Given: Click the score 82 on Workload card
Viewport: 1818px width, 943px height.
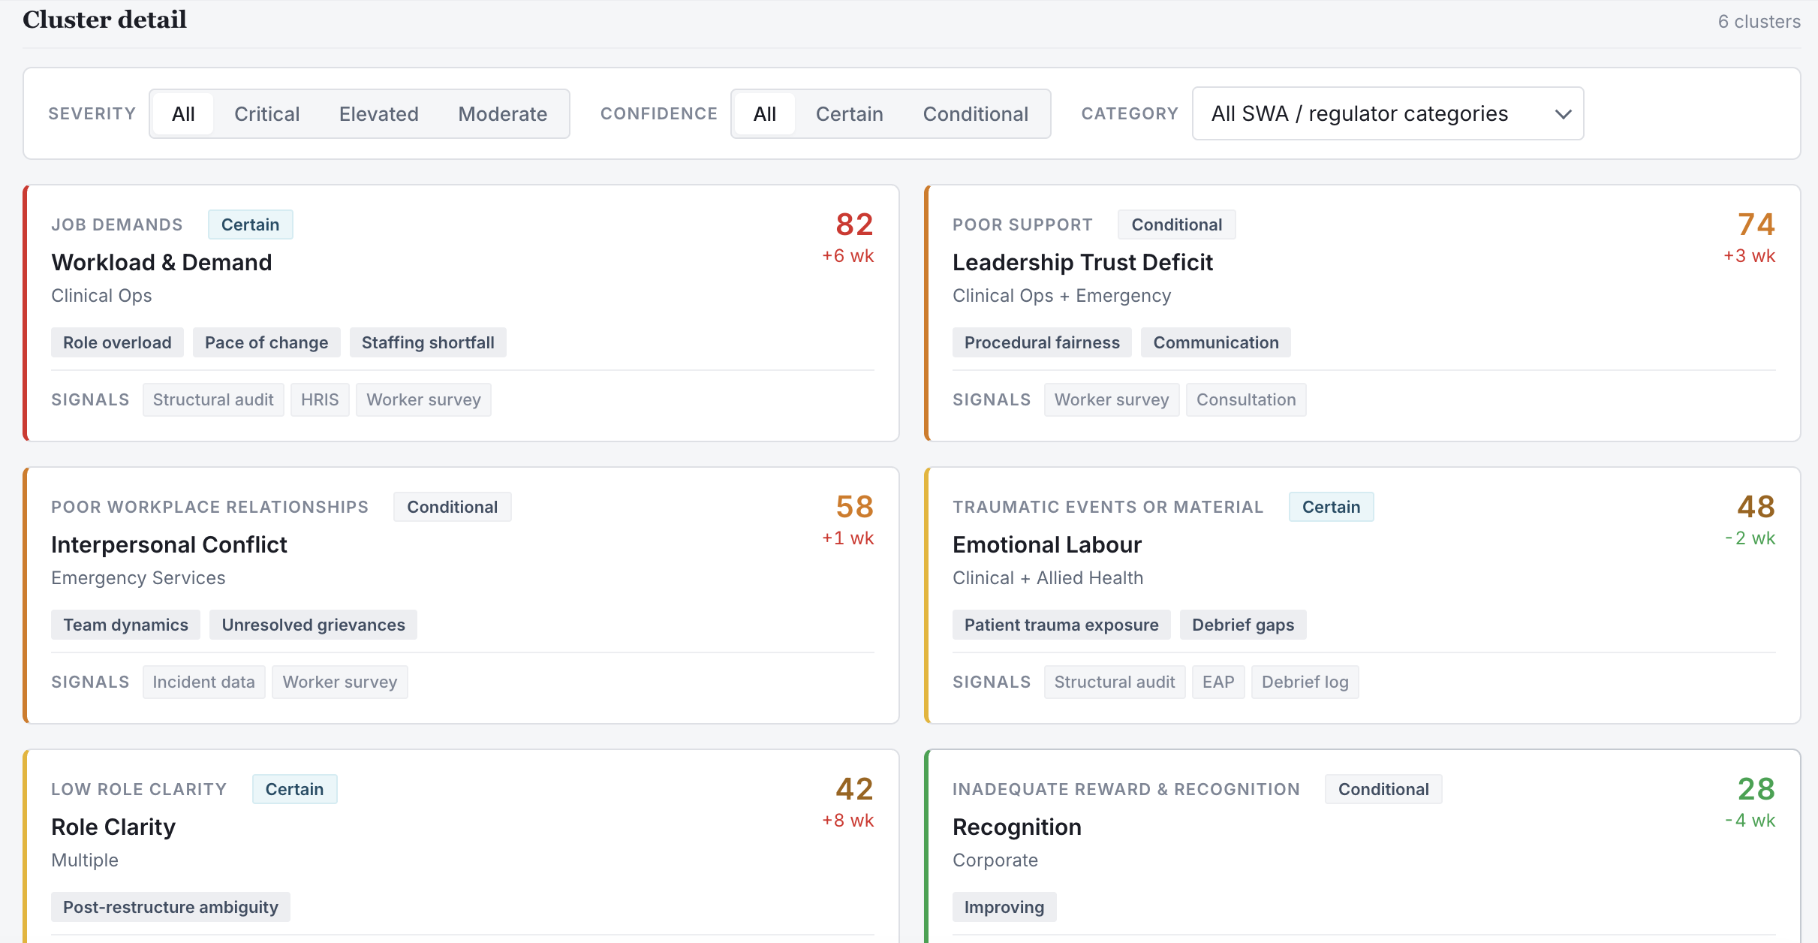Looking at the screenshot, I should point(855,224).
